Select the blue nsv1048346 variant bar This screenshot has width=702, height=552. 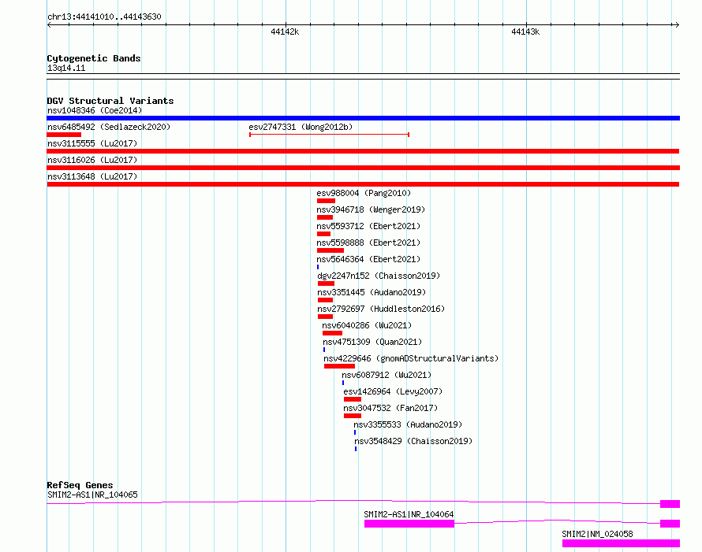tap(363, 118)
